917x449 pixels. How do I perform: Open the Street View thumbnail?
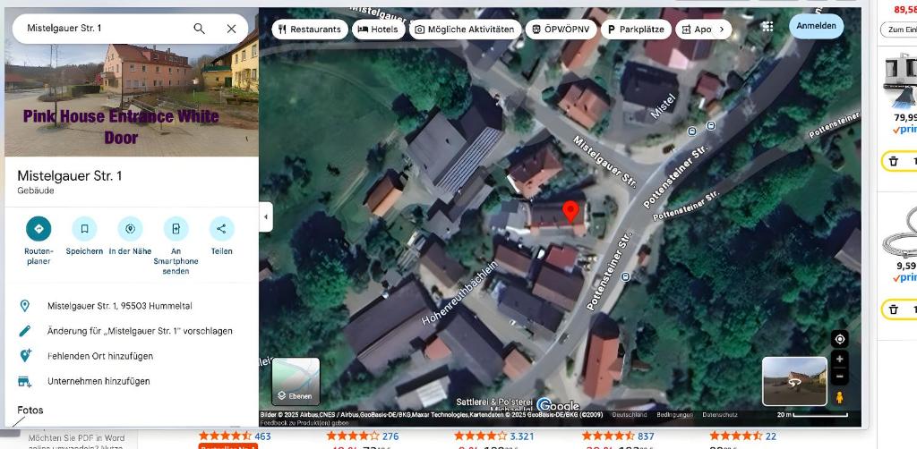tap(793, 380)
